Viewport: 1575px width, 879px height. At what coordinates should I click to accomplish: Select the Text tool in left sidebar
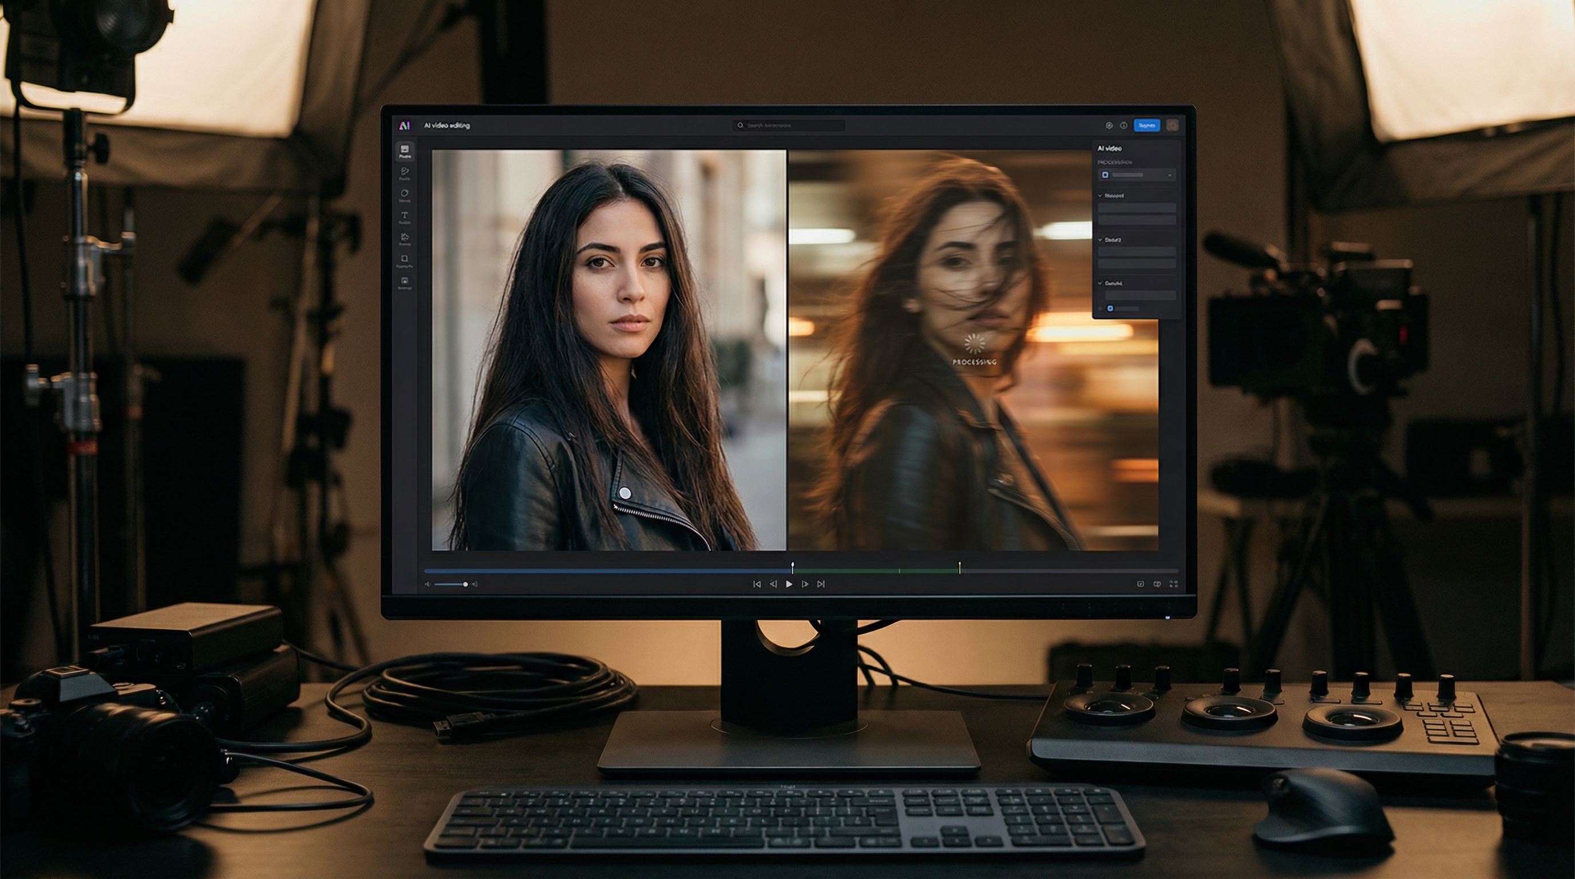pyautogui.click(x=404, y=216)
